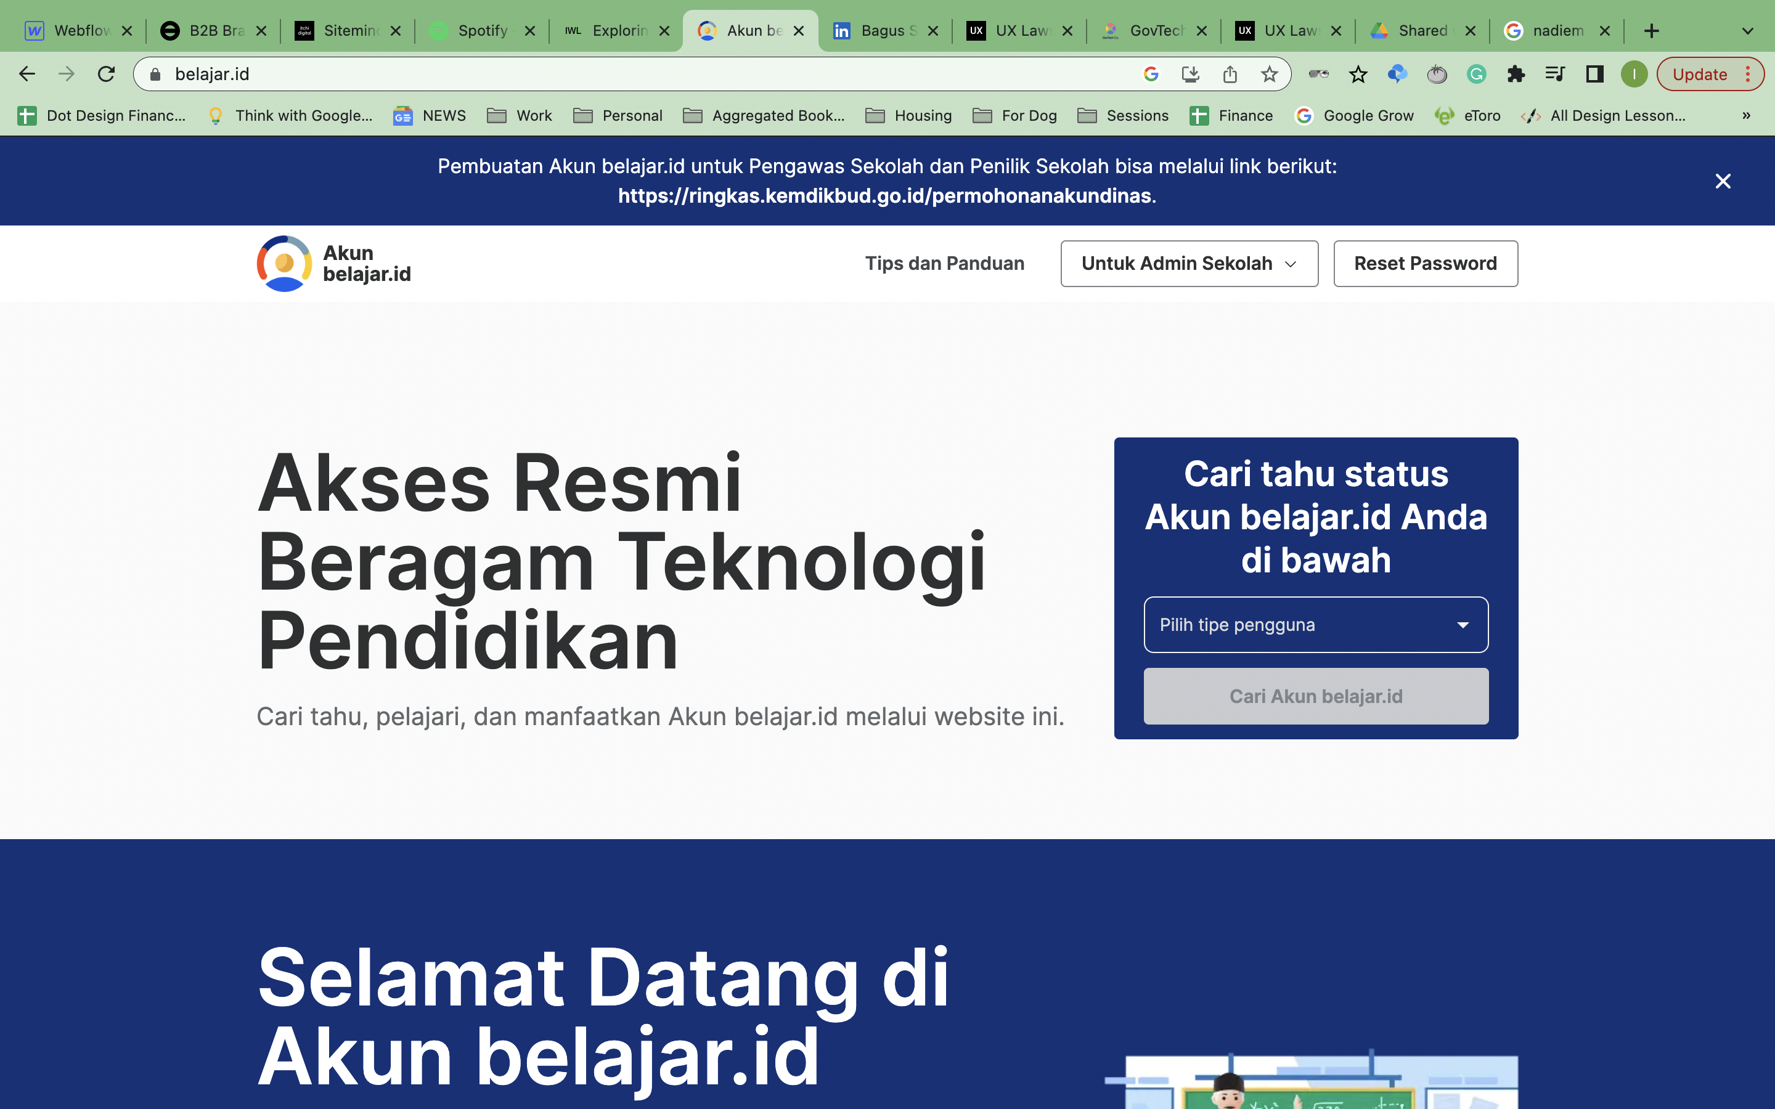Open the Work bookmarks folder
1775x1109 pixels.
coord(520,115)
